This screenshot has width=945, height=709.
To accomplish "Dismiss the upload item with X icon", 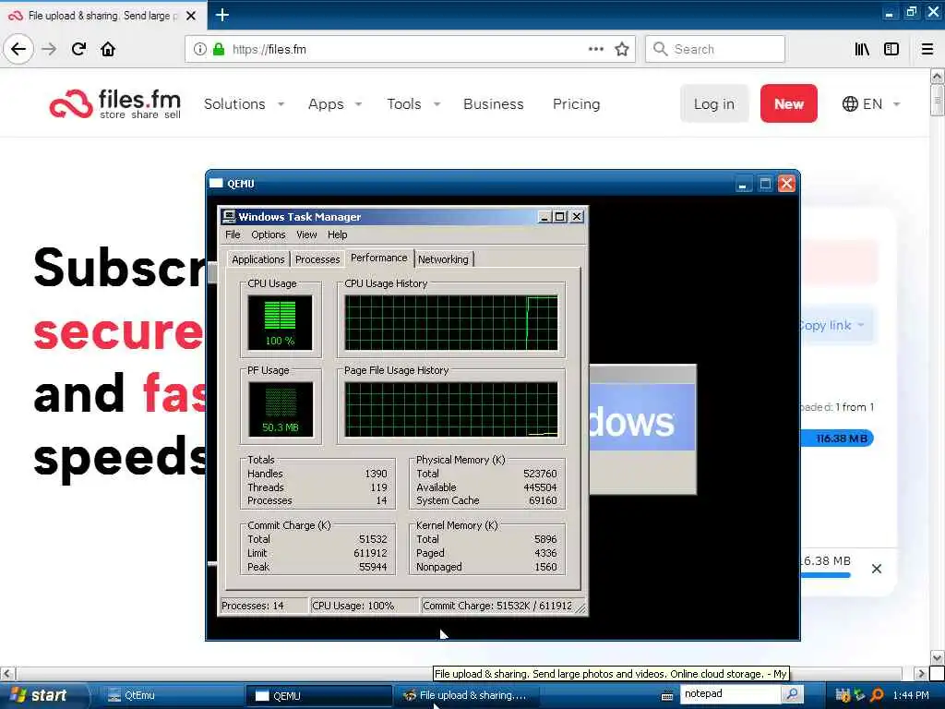I will pyautogui.click(x=877, y=569).
